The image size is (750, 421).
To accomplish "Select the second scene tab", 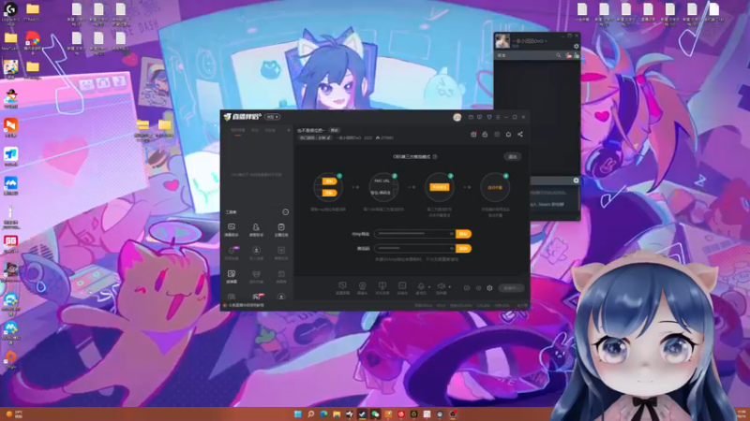I will [x=255, y=130].
